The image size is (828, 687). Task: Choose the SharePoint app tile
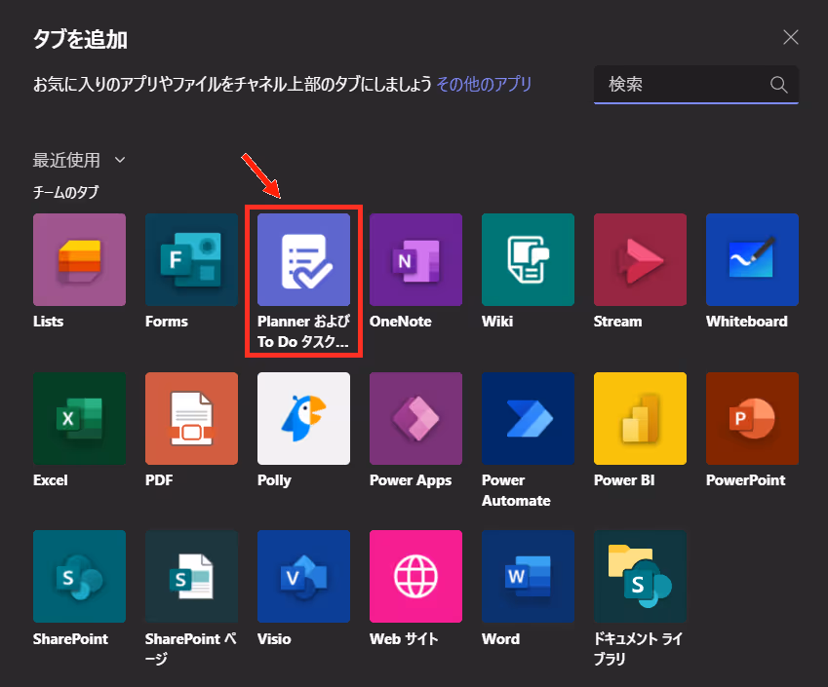(79, 576)
